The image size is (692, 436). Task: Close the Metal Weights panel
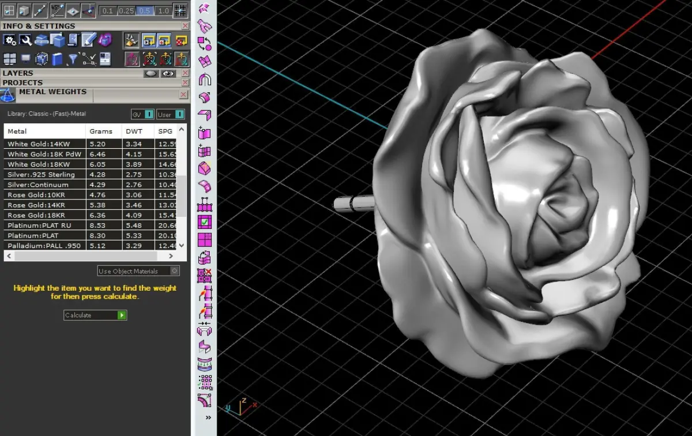pyautogui.click(x=183, y=95)
